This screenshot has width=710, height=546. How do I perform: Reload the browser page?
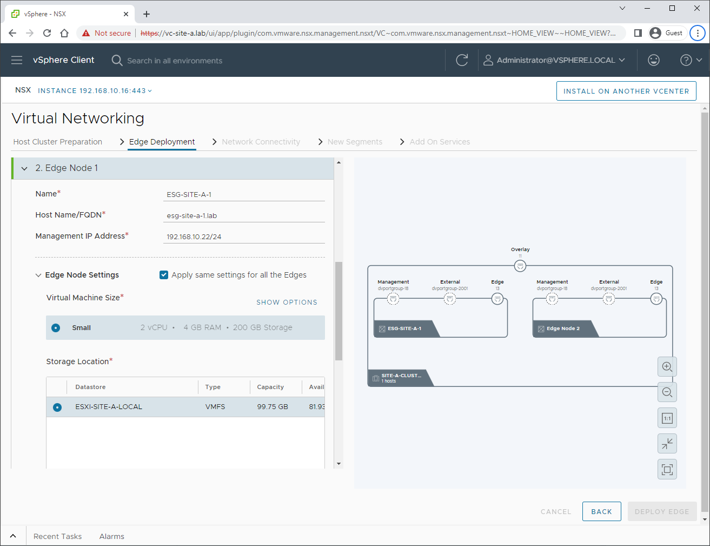click(47, 33)
